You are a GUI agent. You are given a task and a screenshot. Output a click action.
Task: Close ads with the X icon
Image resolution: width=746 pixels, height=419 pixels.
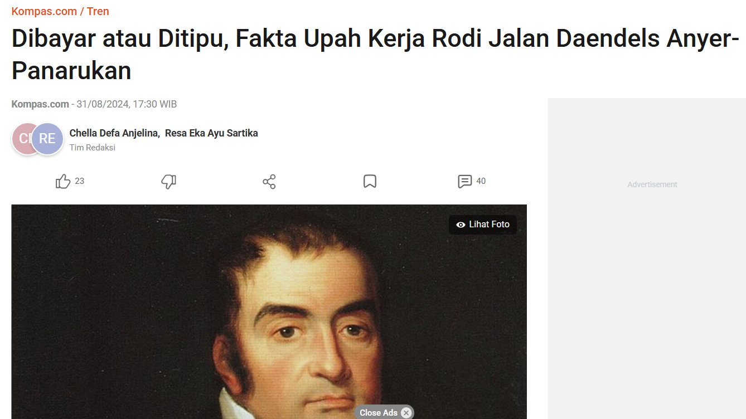point(406,413)
